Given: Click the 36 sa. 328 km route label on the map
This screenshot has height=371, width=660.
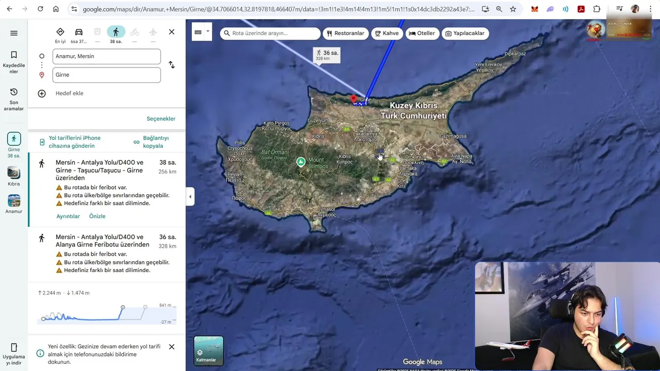Looking at the screenshot, I should coord(327,55).
